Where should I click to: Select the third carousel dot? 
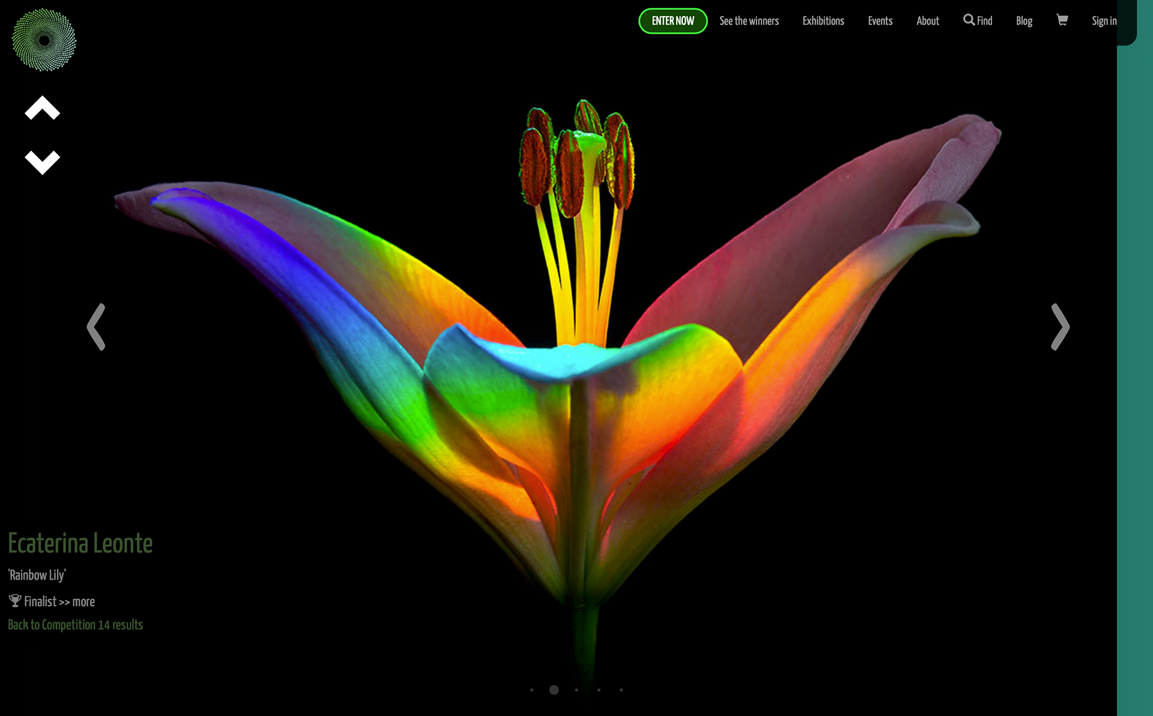click(x=576, y=690)
